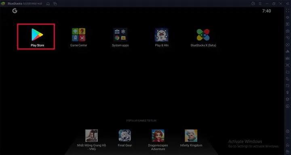Take a screenshot using the sidebar camera icon
This screenshot has width=291, height=155.
tap(287, 65)
